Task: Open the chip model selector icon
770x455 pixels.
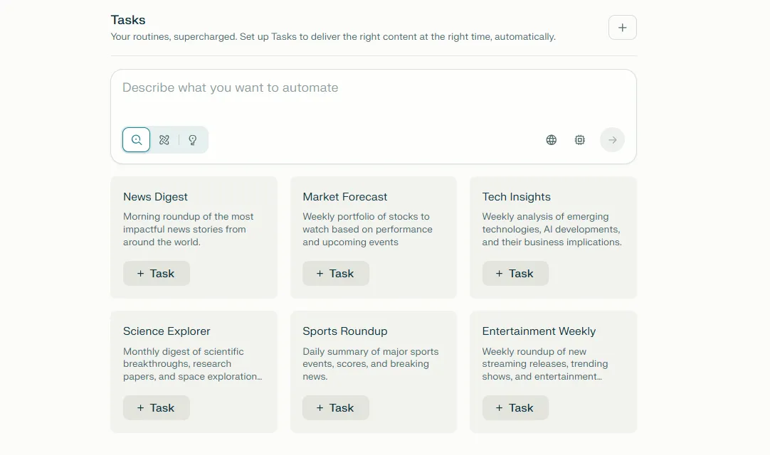Action: click(580, 140)
